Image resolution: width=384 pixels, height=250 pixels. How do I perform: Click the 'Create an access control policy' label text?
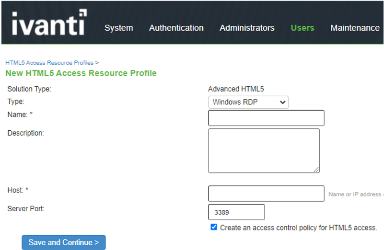(298, 228)
